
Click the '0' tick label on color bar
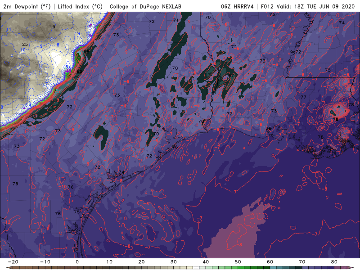[x=77, y=262]
